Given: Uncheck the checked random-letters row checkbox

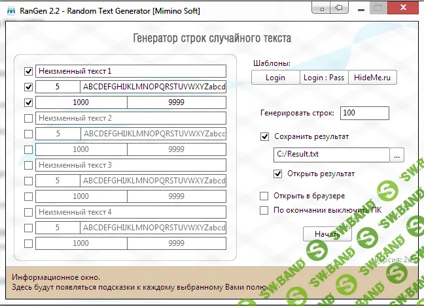Looking at the screenshot, I should [28, 87].
